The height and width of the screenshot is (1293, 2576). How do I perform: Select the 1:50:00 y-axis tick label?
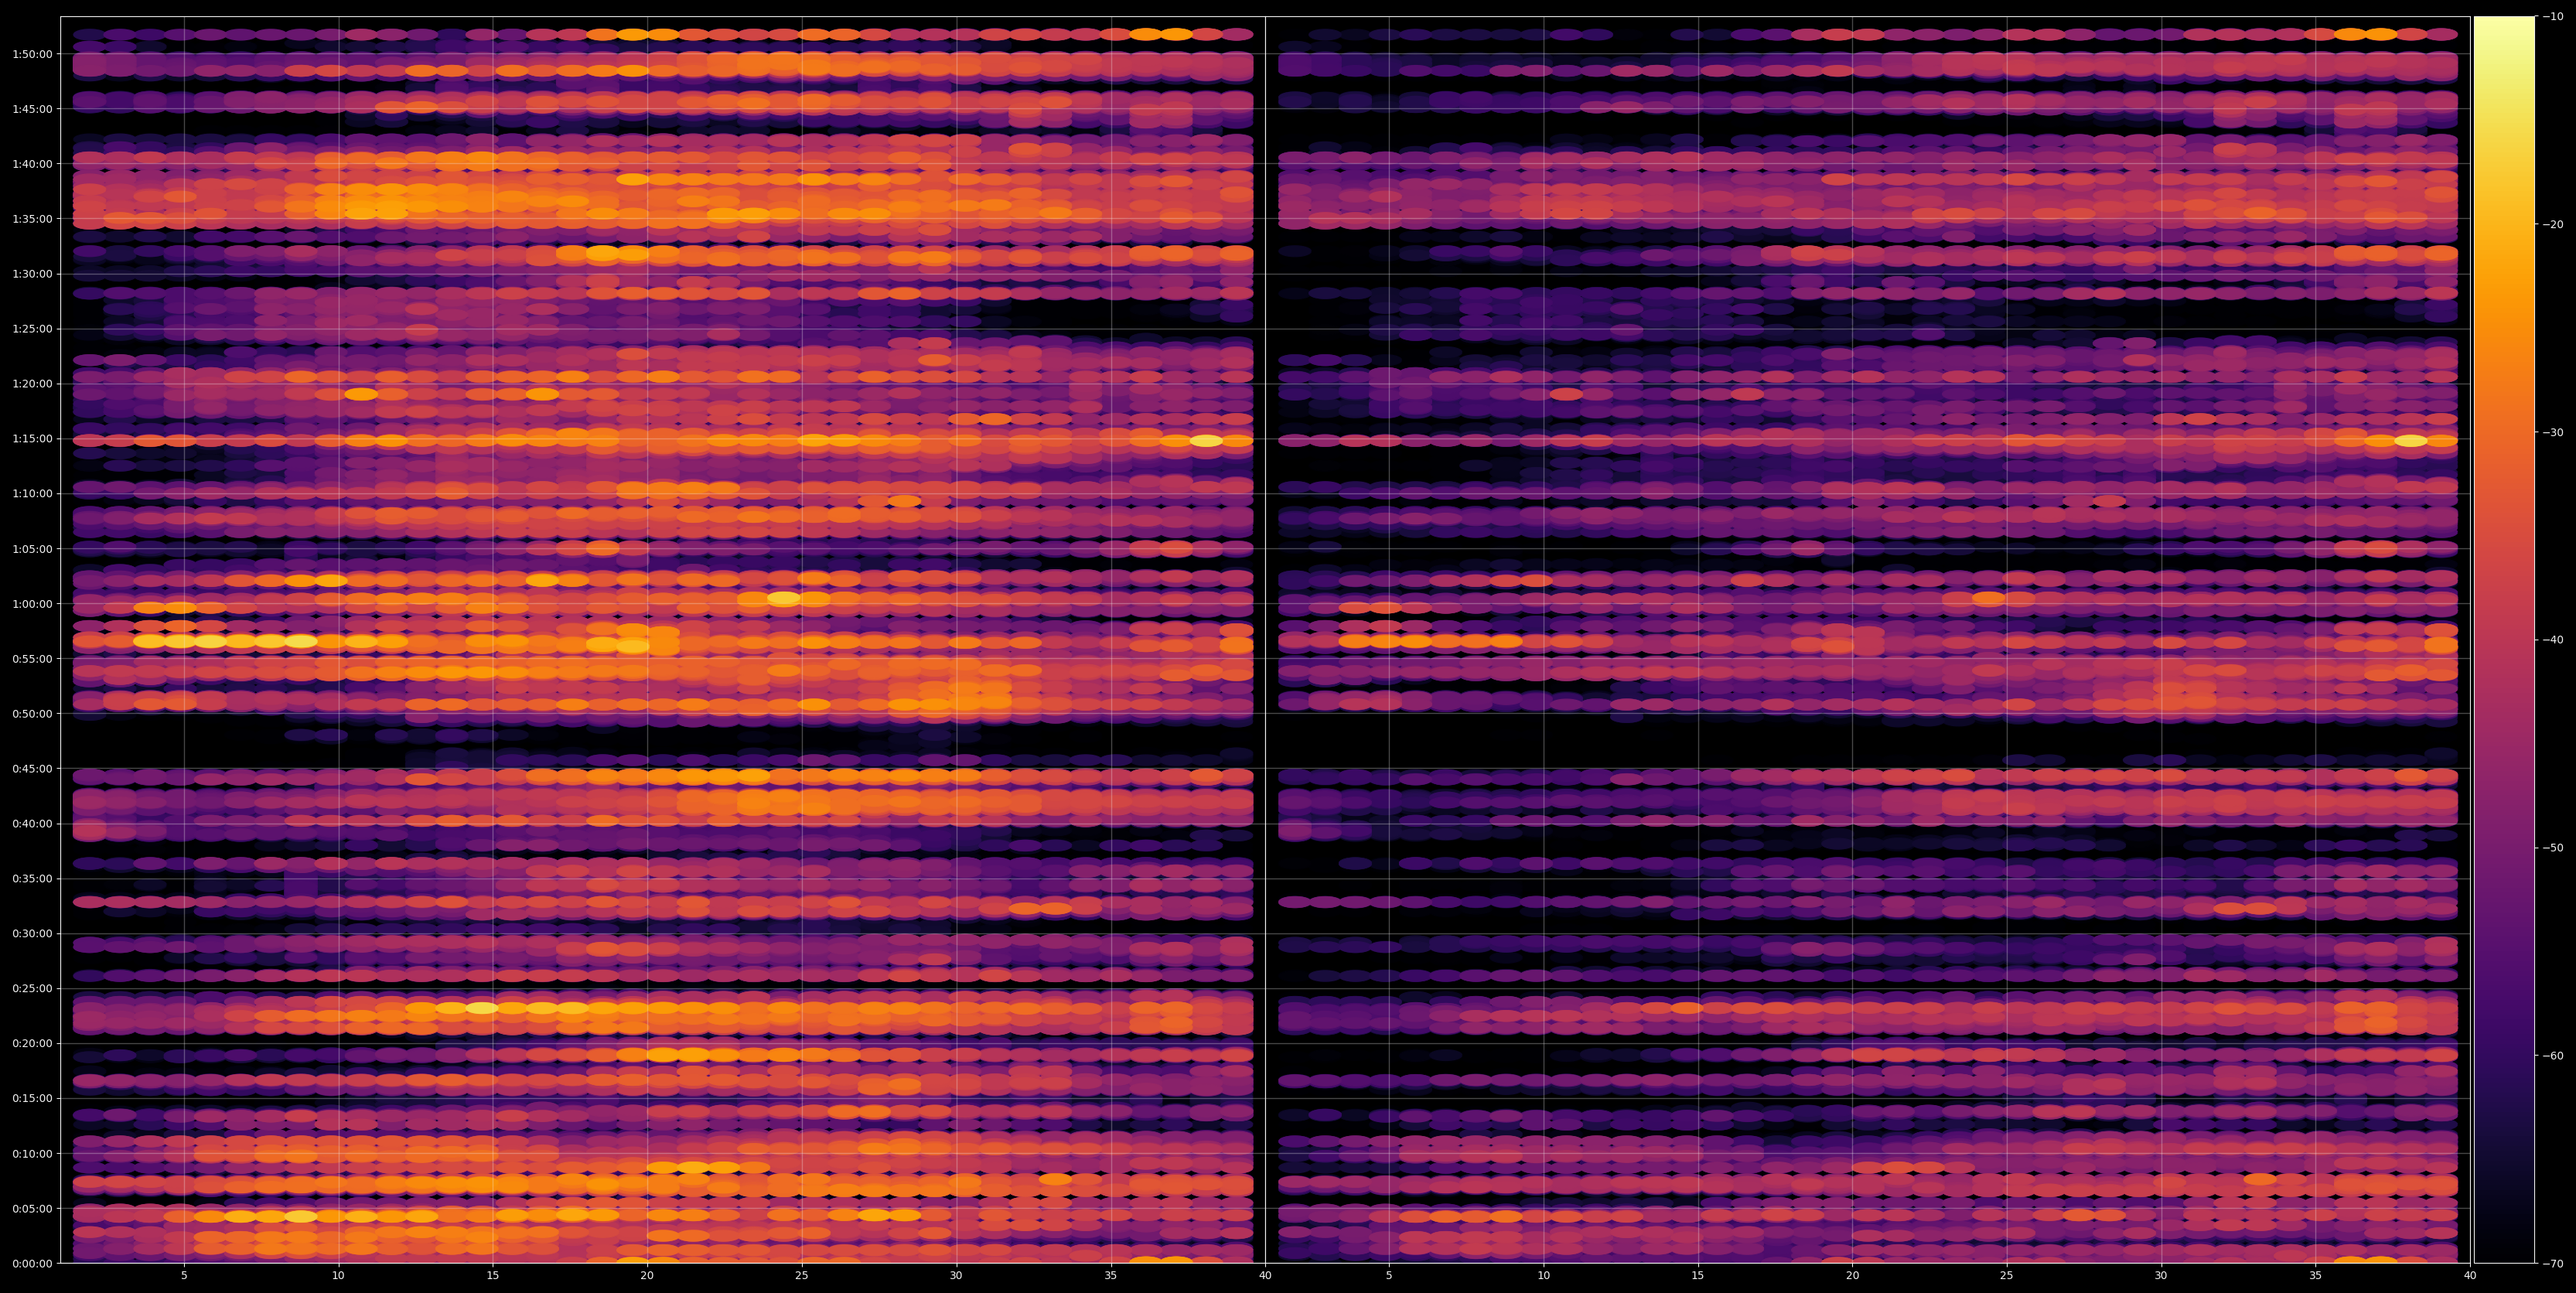[x=33, y=53]
